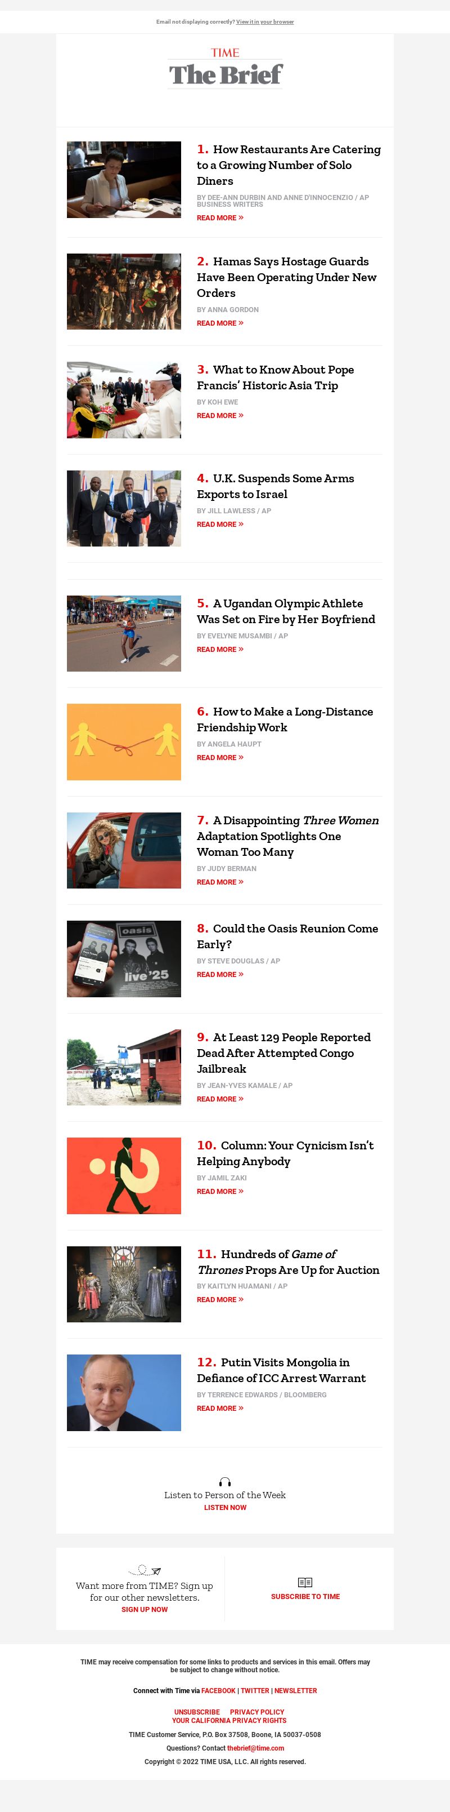Open the FACEBOOK link in the footer
Viewport: 450px width, 1812px height.
[x=218, y=1690]
